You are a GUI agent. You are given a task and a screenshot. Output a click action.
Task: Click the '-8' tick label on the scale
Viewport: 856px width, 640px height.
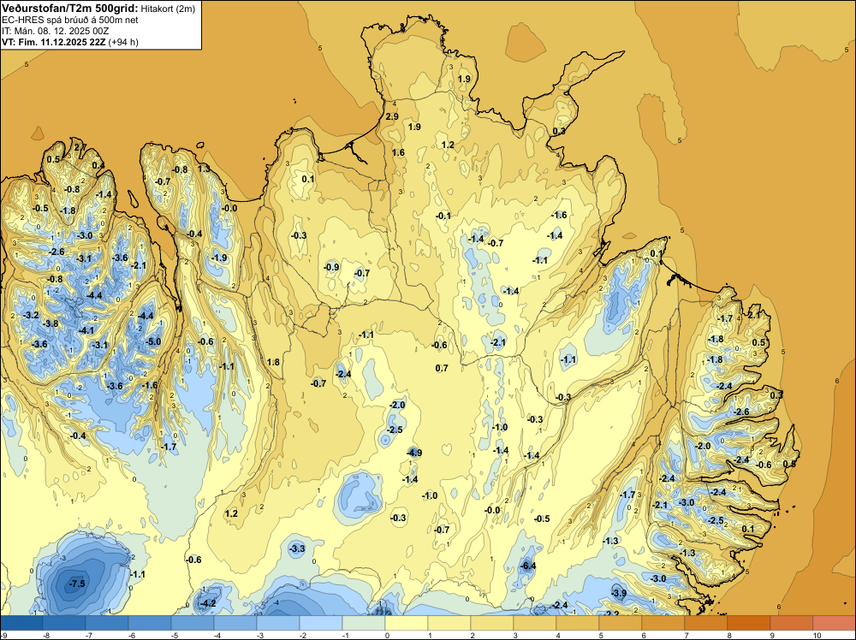46,635
